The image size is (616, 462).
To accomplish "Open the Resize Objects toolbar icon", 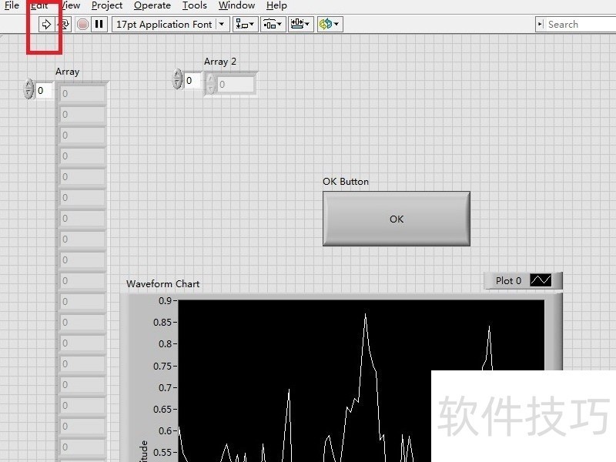I will [296, 24].
